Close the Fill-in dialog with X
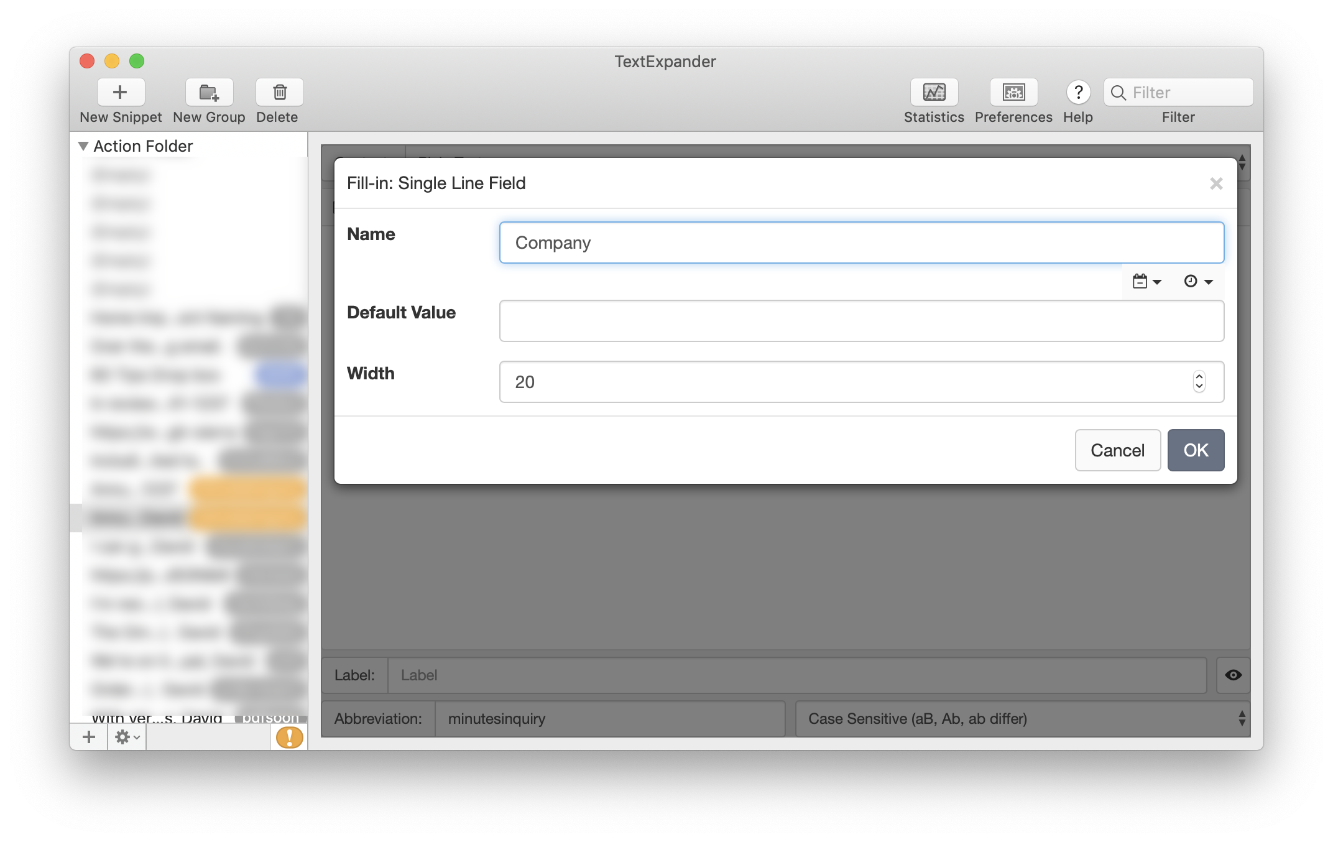Screen dimensions: 1333x842 tap(1216, 183)
